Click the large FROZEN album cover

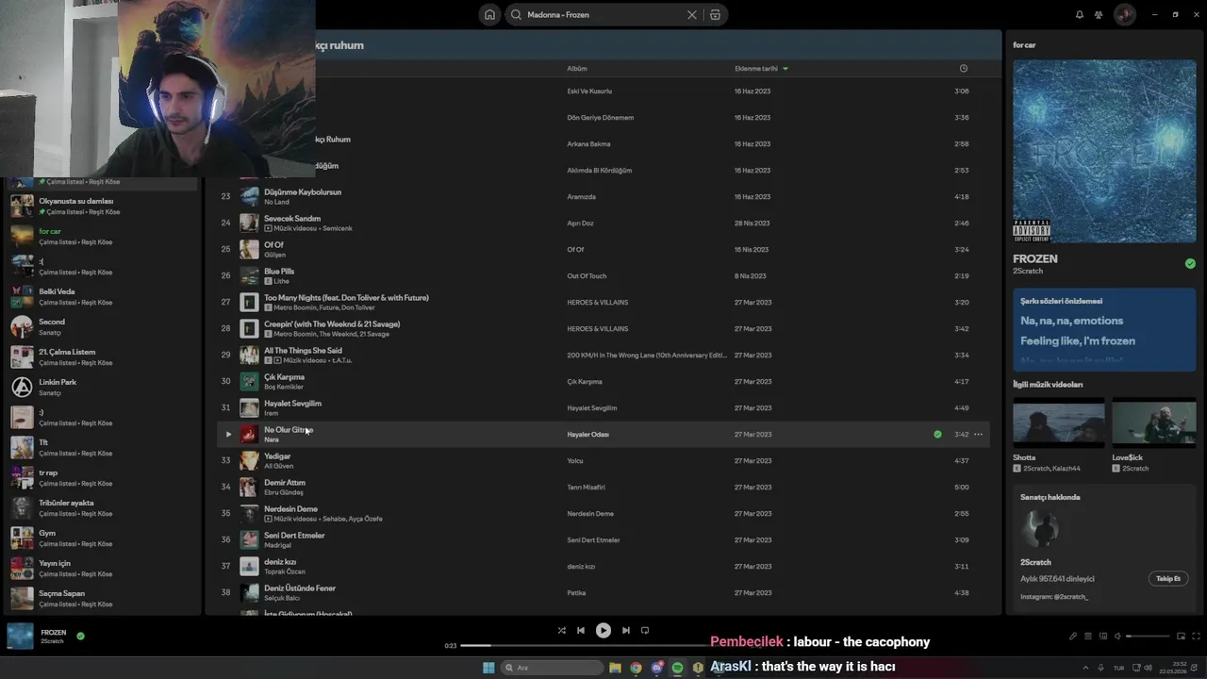[x=1104, y=151]
